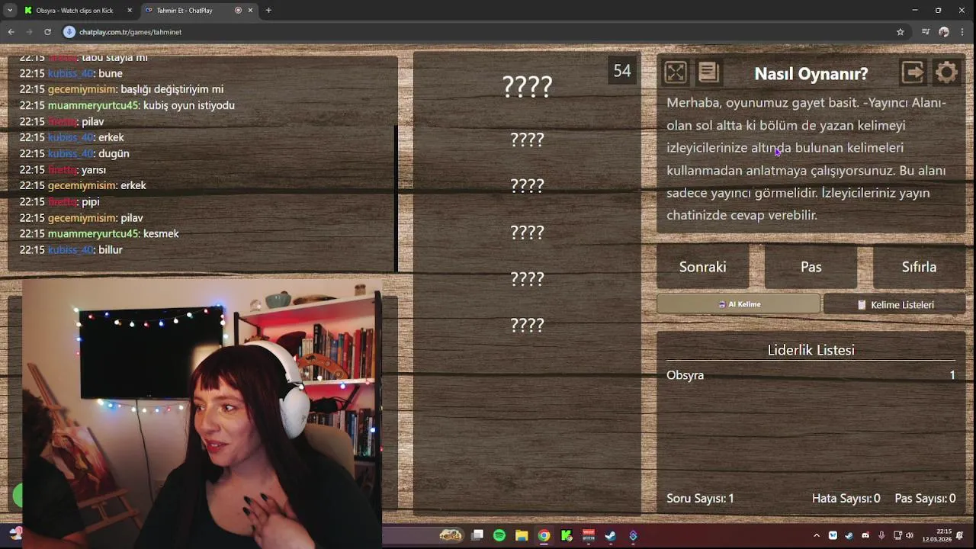Click chat message 'kubiş oyun istiyodu'

pos(189,105)
